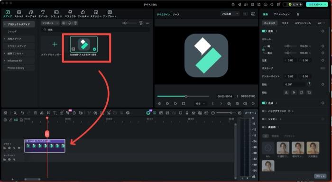This screenshot has height=182, width=332.
Task: Open the media panel more options menu
Action: pos(148,23)
